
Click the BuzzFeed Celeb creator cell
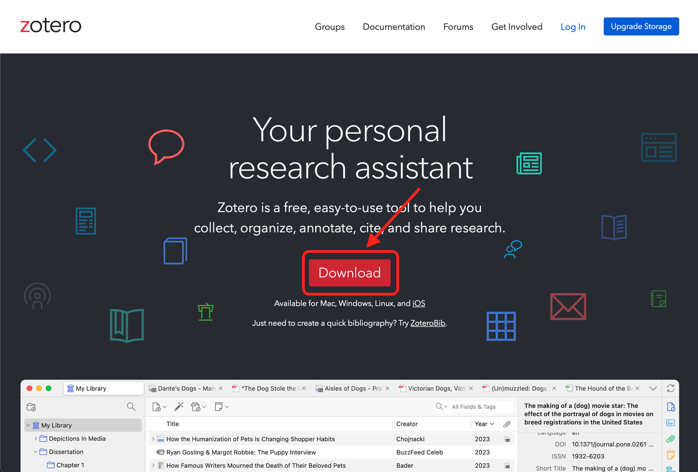coord(419,452)
